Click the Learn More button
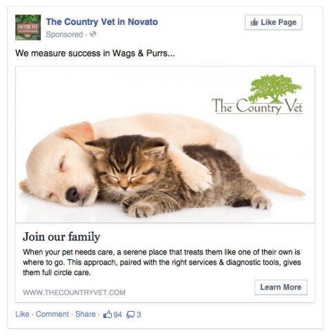The height and width of the screenshot is (336, 331). (x=281, y=287)
